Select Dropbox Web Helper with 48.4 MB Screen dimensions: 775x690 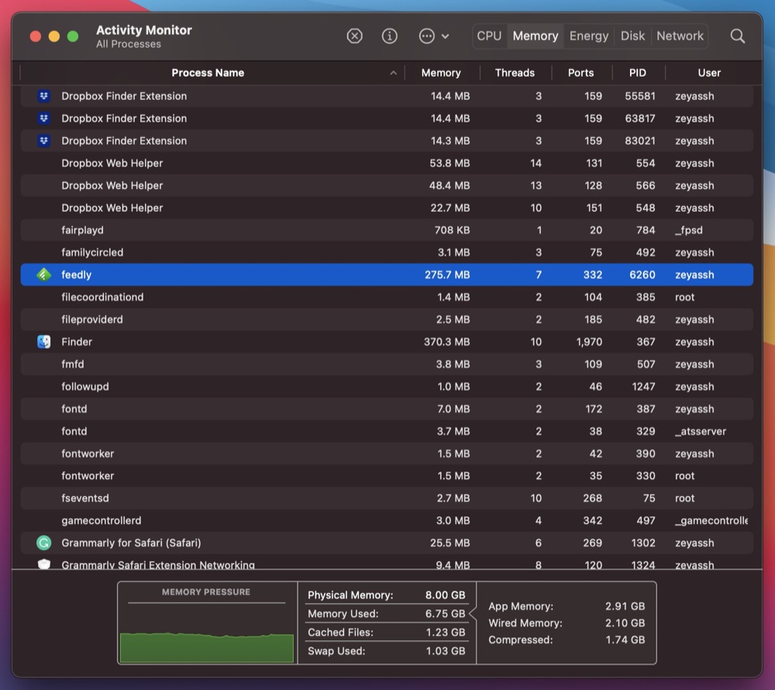click(387, 185)
